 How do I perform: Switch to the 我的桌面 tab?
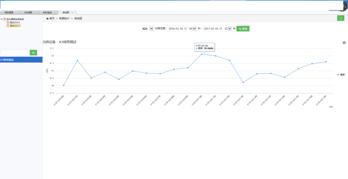click(9, 13)
